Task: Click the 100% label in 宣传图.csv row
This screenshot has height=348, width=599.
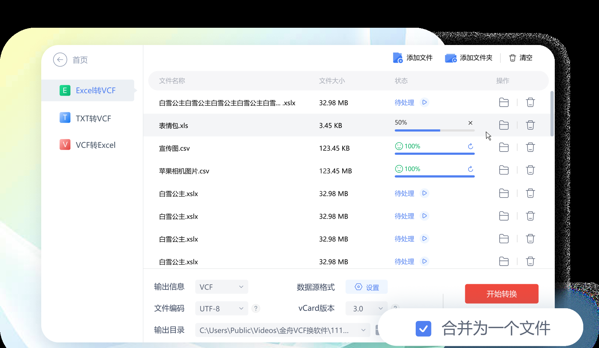Action: (x=412, y=146)
